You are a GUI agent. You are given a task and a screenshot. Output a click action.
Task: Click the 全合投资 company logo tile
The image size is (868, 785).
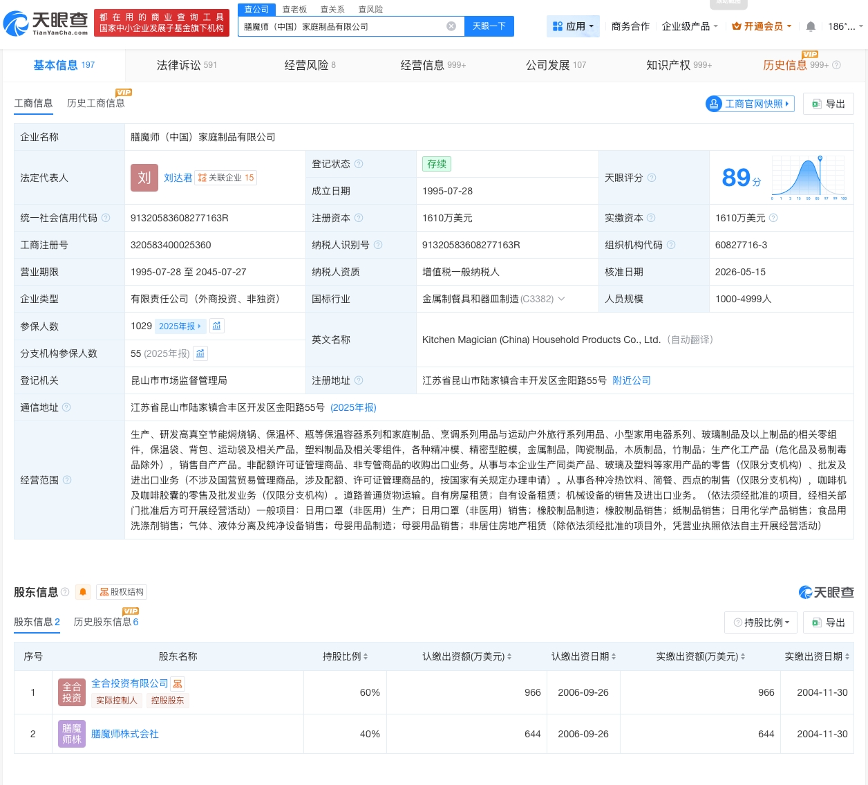pyautogui.click(x=72, y=692)
